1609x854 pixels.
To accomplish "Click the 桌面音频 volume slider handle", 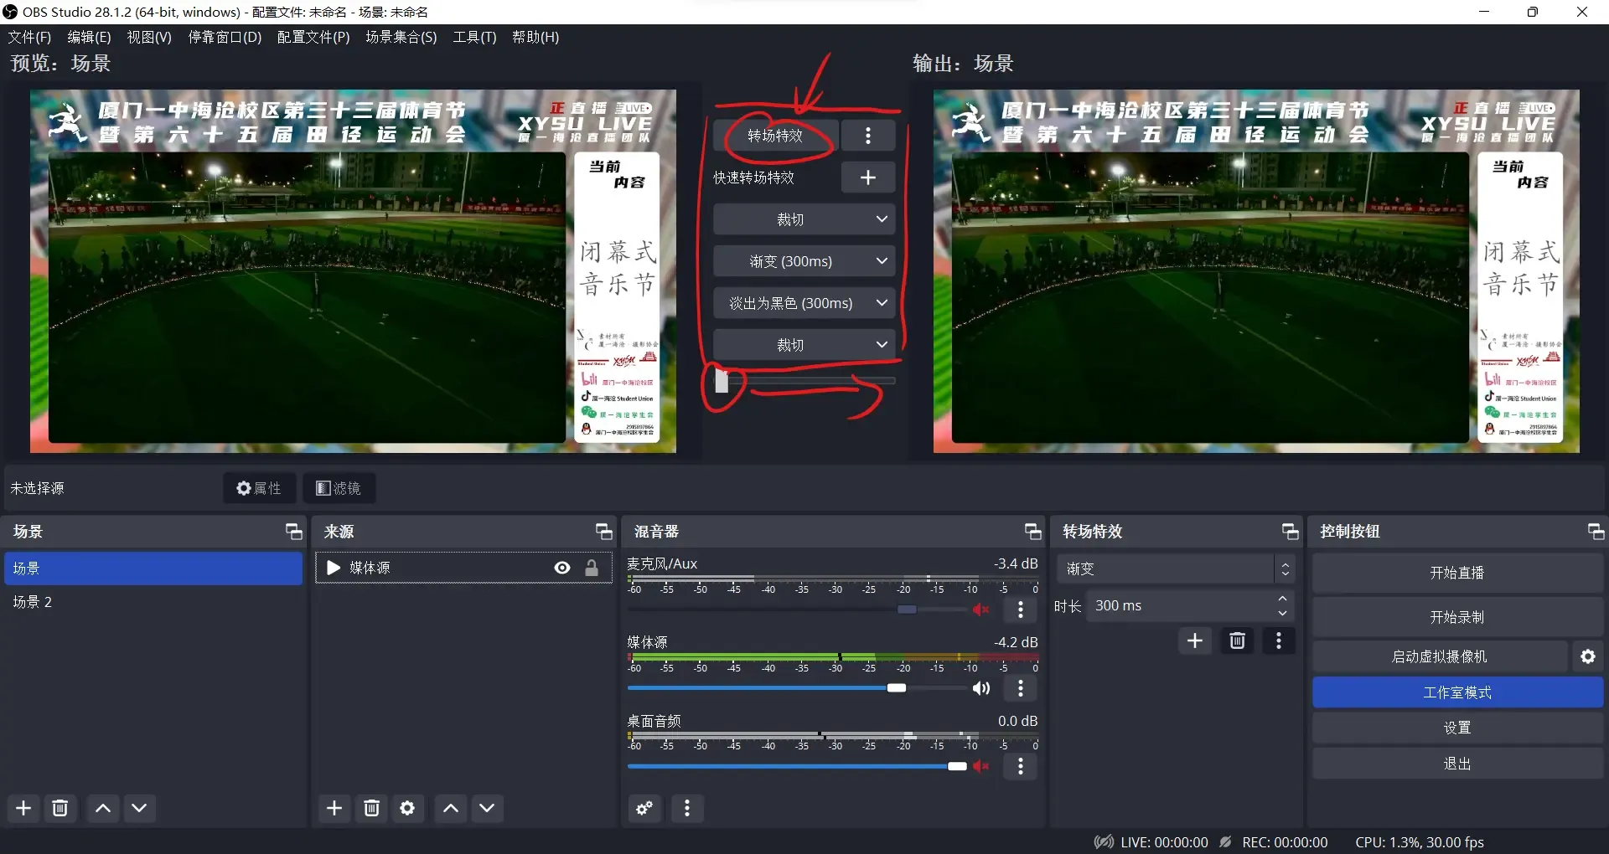I will pos(957,766).
